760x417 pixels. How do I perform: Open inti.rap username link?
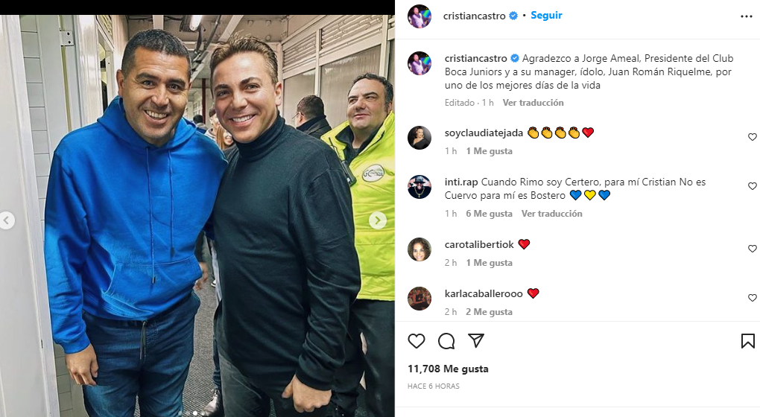pyautogui.click(x=461, y=182)
